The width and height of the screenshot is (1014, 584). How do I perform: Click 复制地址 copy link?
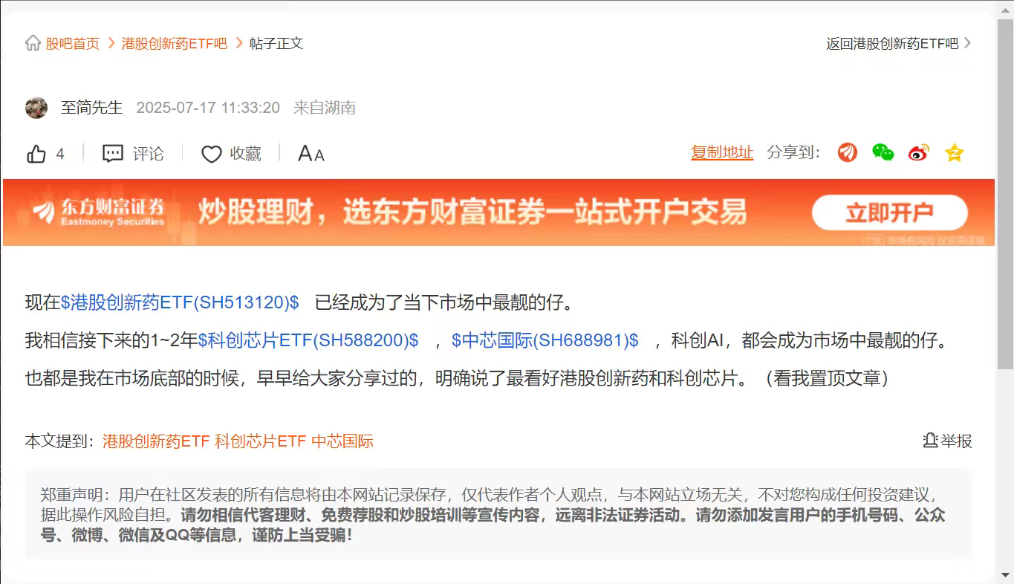[722, 153]
